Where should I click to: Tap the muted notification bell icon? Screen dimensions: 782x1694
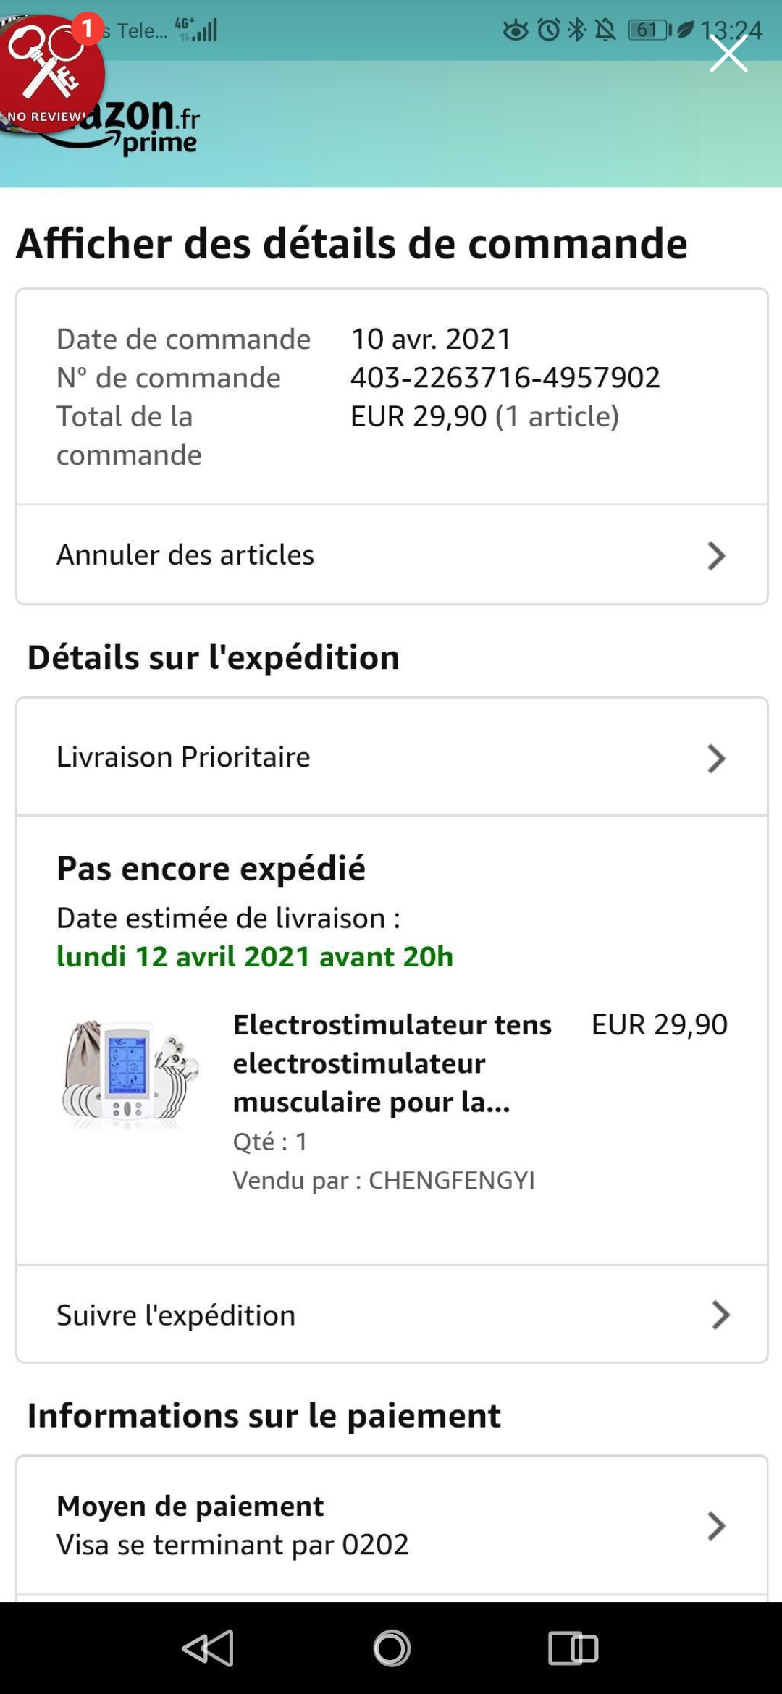click(605, 30)
